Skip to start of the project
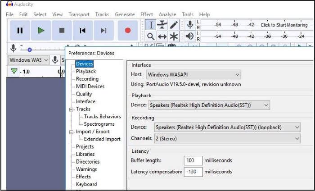 click(x=83, y=31)
